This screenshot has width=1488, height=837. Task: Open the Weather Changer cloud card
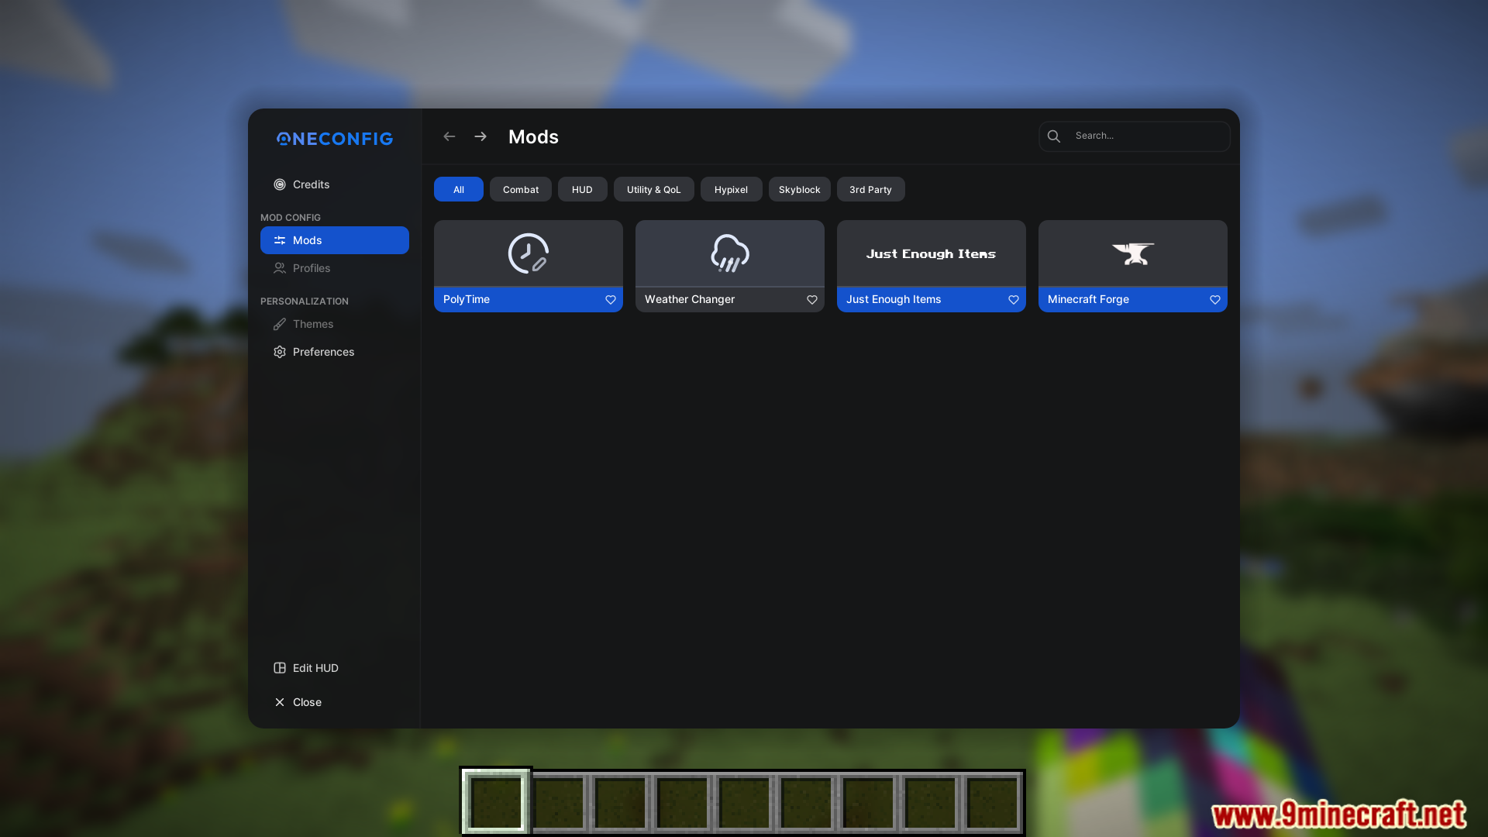(730, 253)
